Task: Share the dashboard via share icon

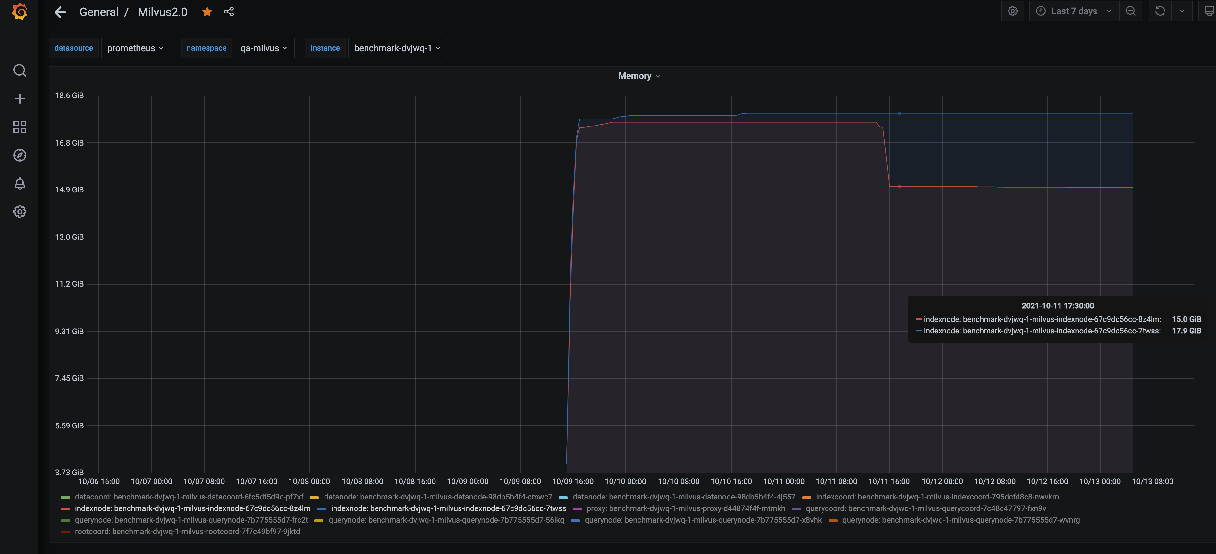Action: (x=229, y=11)
